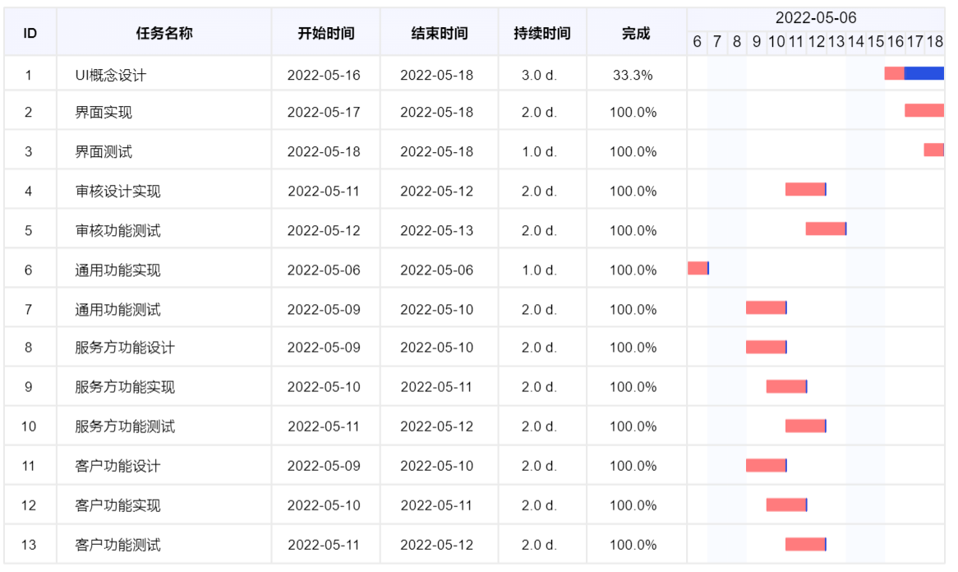Click the Gantt bar for UI概念设计
Viewport: 958px width, 572px height.
(914, 73)
